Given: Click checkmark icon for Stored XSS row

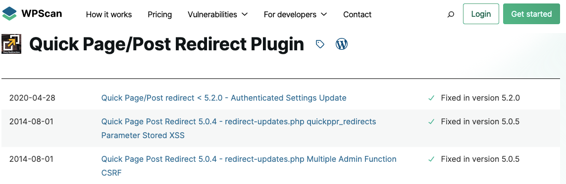Looking at the screenshot, I should (431, 122).
